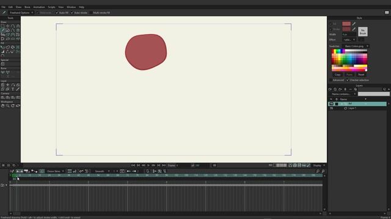
Task: Click the Special section tool icon
Action: point(2,64)
